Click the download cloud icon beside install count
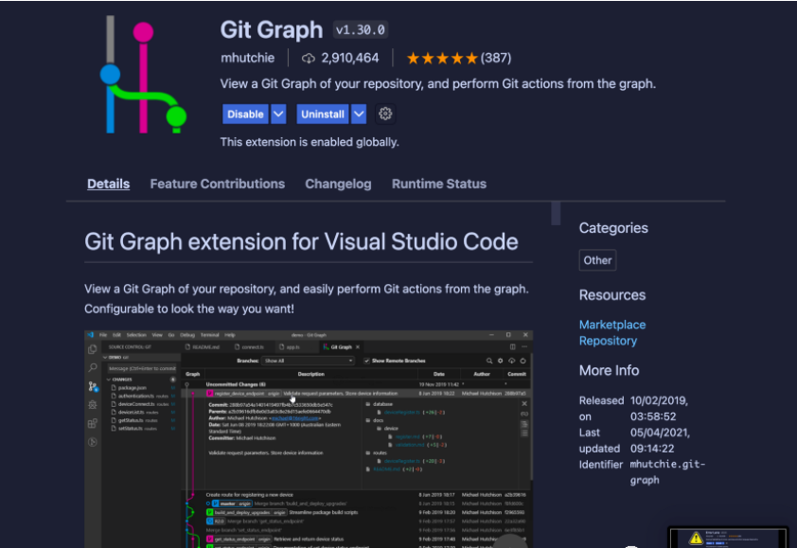Screen dimensions: 797x548 tap(308, 58)
